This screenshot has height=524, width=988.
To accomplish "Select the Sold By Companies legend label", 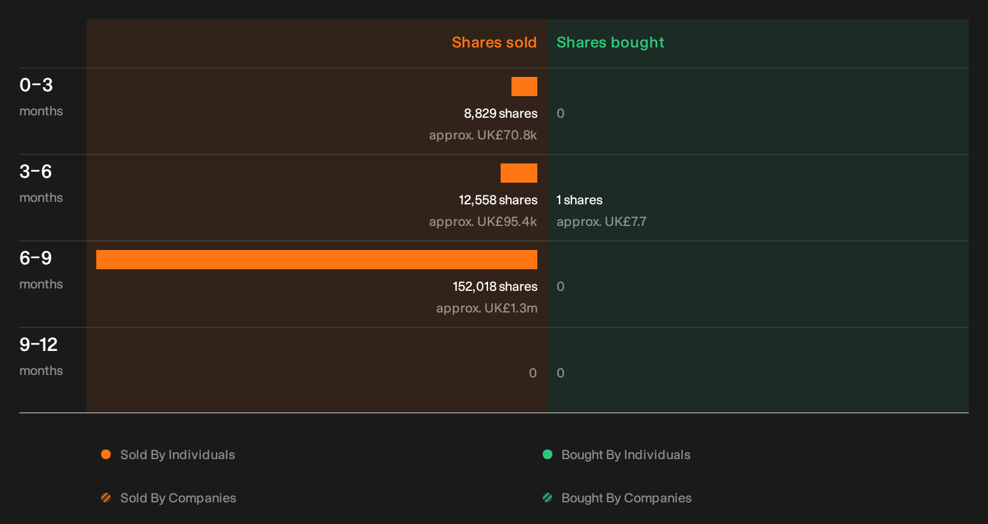I will pyautogui.click(x=178, y=498).
